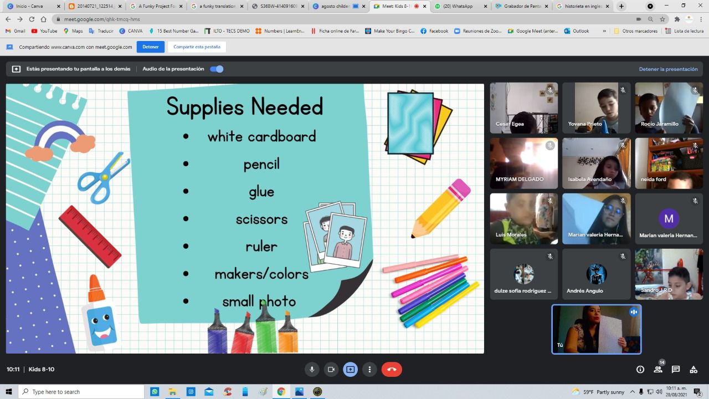This screenshot has width=709, height=399.
Task: Turn off the camera in the call controls
Action: tap(331, 370)
